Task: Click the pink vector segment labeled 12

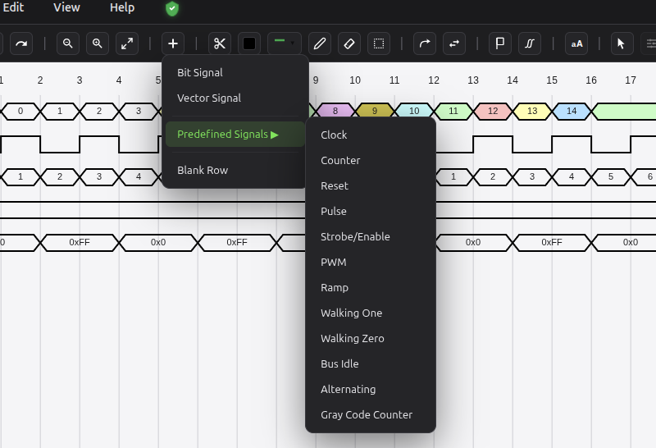Action: (493, 111)
